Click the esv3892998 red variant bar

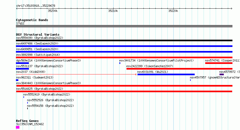(x=124, y=57)
